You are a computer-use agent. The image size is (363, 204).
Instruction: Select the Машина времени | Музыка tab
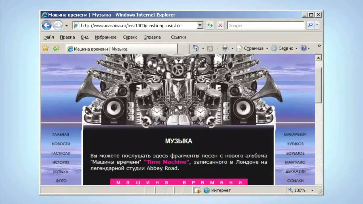(121, 49)
